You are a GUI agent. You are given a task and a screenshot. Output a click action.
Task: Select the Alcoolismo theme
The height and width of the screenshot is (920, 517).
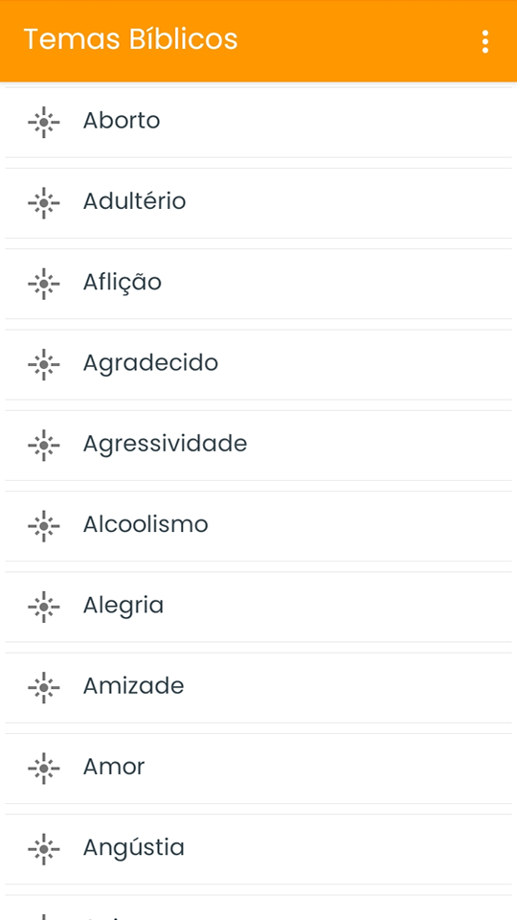click(258, 526)
